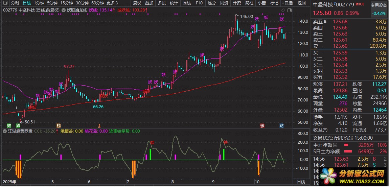
Task: Open the 更多 periods dropdown
Action: tap(112, 3)
